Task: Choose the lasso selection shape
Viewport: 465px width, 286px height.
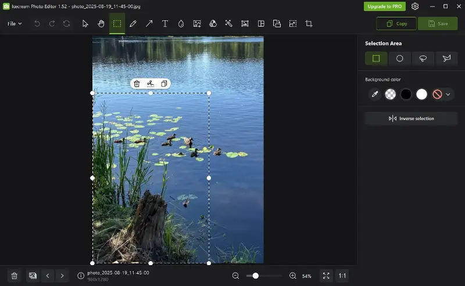Action: [423, 59]
